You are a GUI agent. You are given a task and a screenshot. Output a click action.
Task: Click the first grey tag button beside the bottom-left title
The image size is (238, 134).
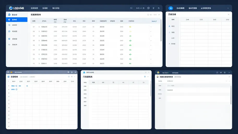click(24, 77)
